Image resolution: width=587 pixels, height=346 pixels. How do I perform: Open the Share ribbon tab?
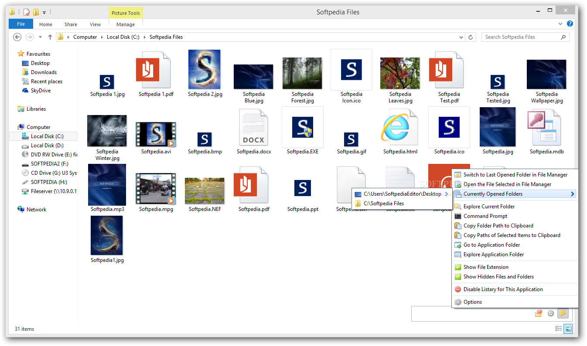71,24
